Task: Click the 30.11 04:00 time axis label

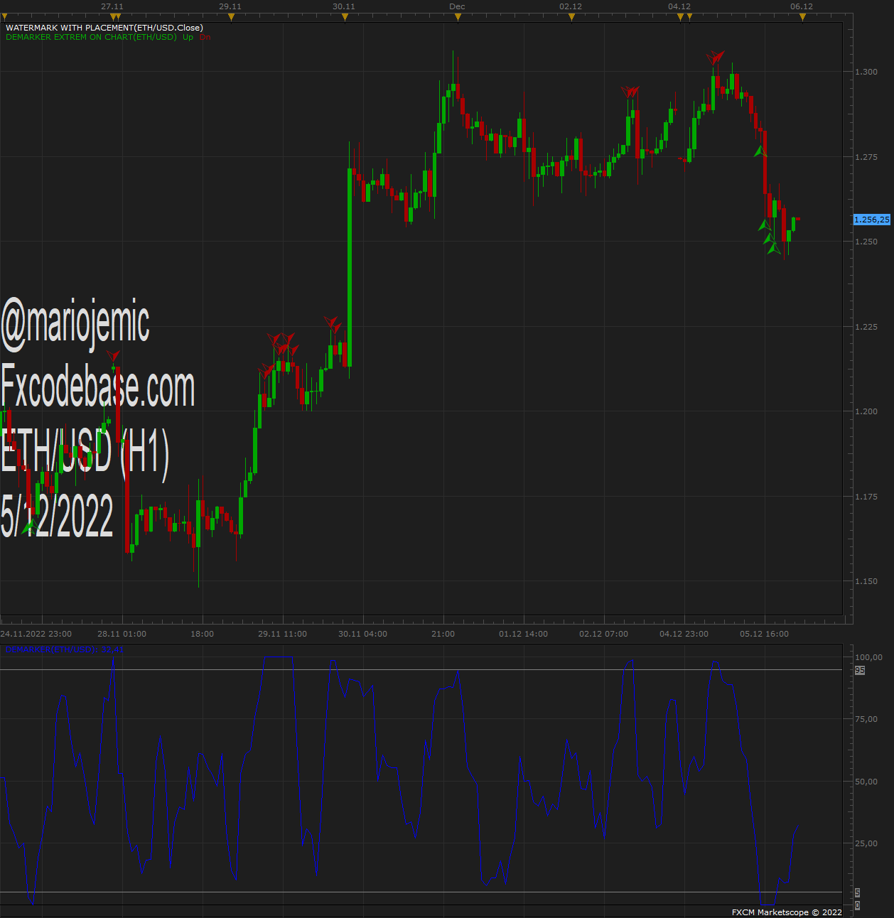Action: (x=363, y=634)
